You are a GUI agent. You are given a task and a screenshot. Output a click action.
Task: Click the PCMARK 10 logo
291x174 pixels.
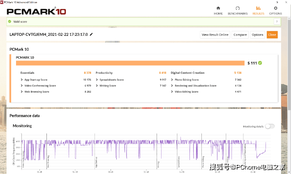click(x=36, y=12)
